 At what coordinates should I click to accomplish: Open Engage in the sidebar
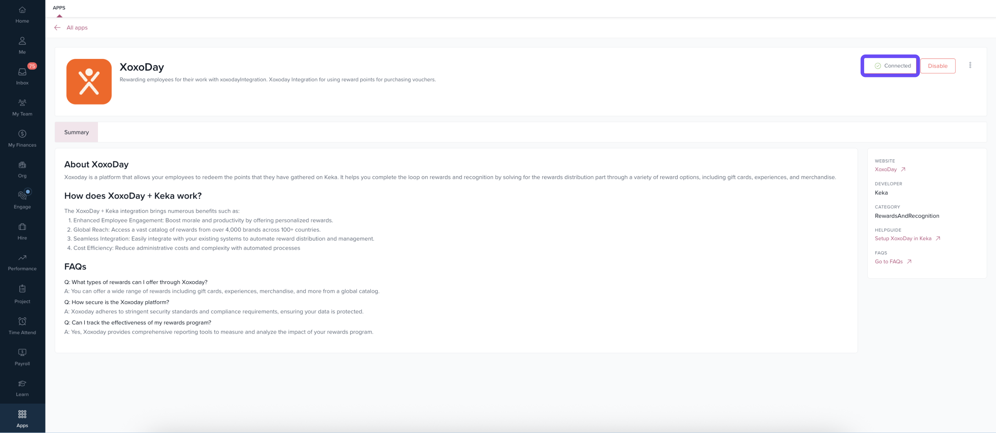click(22, 200)
